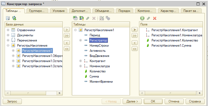Remove all fields with << before Поля

click(x=134, y=49)
